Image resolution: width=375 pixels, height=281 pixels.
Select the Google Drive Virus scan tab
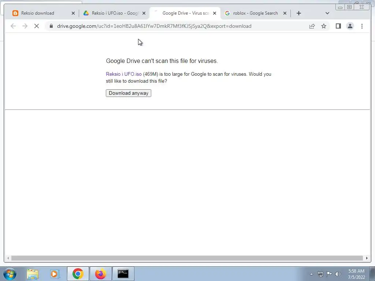click(186, 13)
